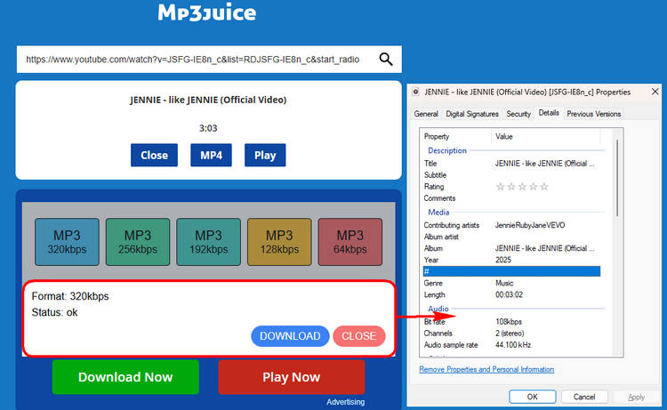The width and height of the screenshot is (667, 410).
Task: Click the red CLOSE pill button
Action: [x=359, y=336]
